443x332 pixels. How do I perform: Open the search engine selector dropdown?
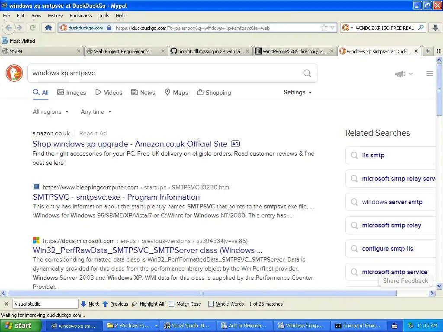click(347, 28)
